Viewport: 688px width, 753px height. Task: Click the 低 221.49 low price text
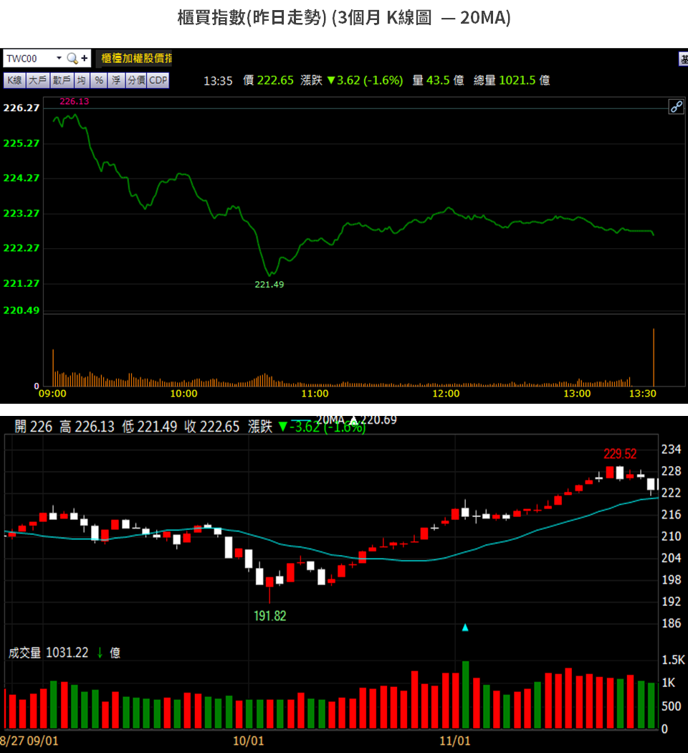click(149, 427)
